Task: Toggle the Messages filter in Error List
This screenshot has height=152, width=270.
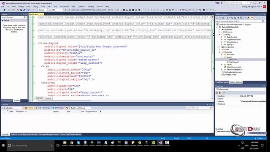Action: click(58, 108)
